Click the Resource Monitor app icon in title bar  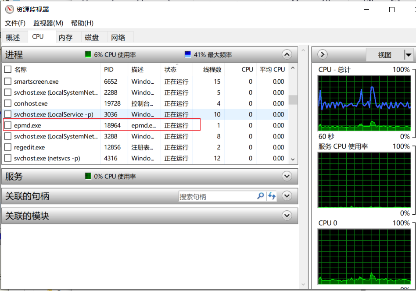tap(10, 9)
